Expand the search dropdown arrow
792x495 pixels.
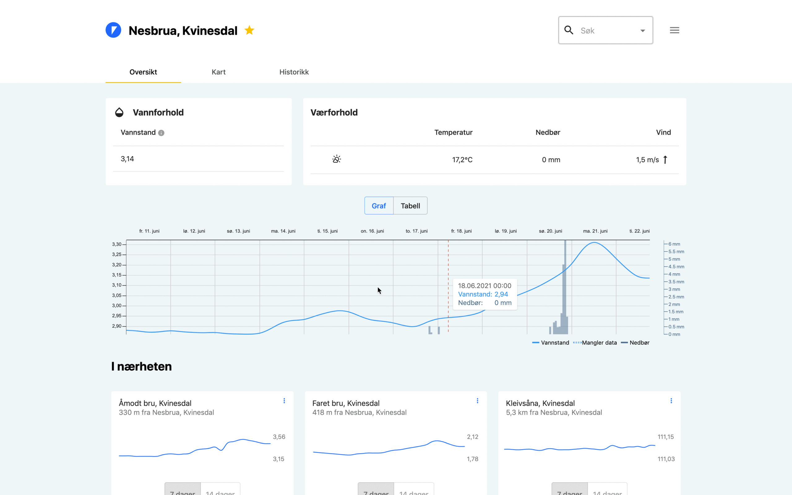pos(643,31)
